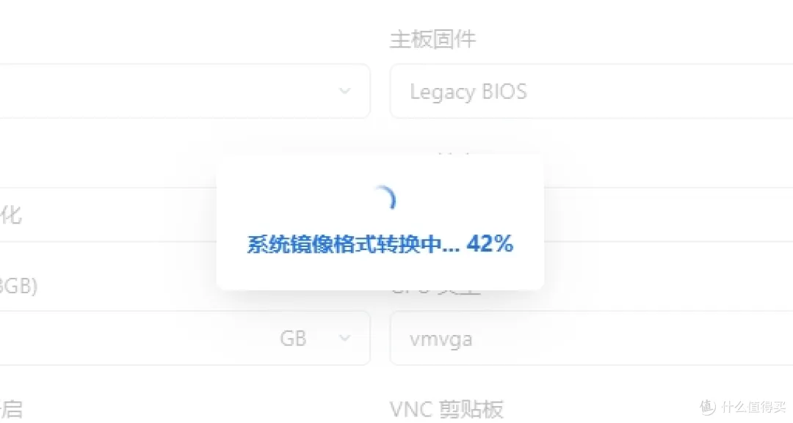Click the 启 label at bottom left
Viewport: 793px width, 423px height.
click(10, 409)
